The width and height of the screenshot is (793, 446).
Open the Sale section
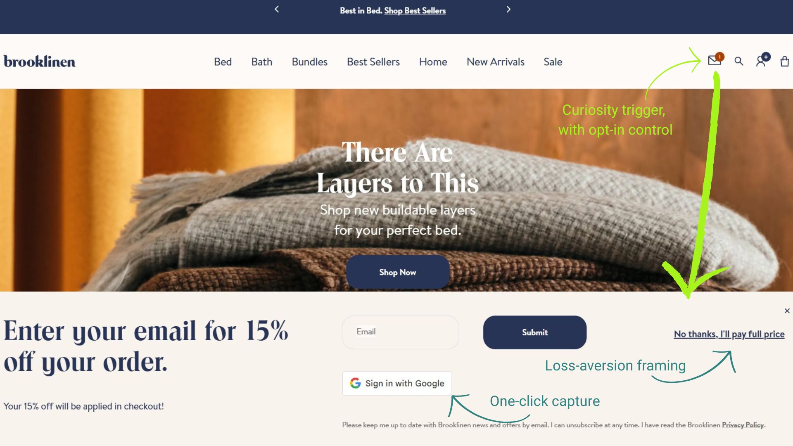point(553,62)
